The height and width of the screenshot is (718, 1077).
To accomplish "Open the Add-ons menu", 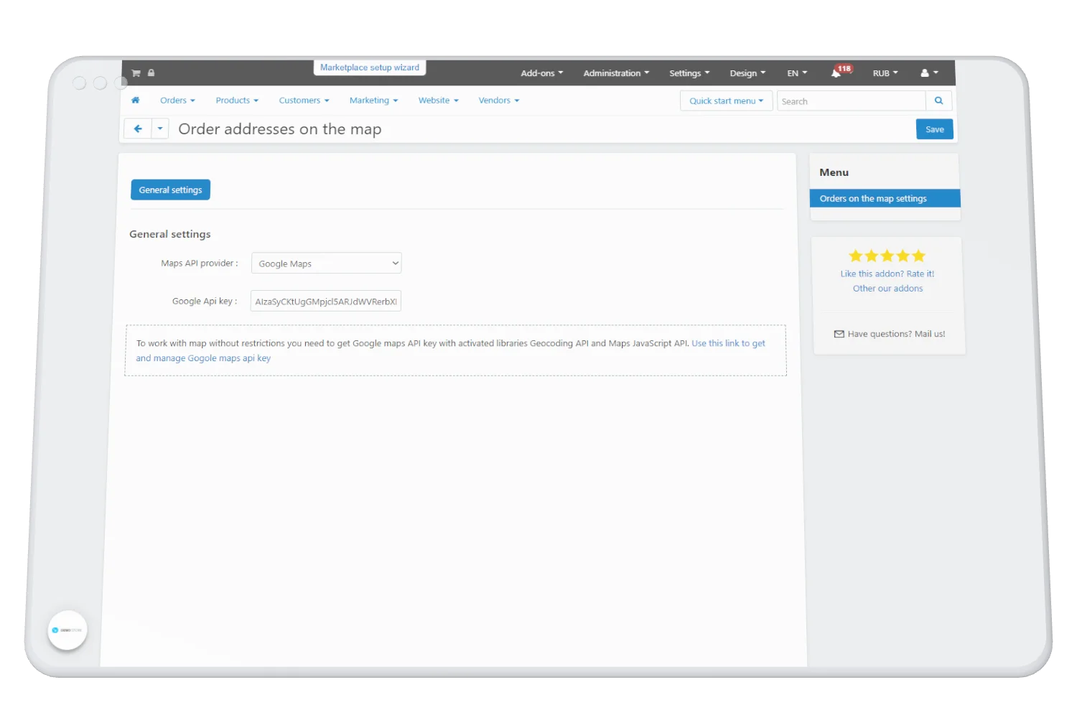I will coord(541,73).
